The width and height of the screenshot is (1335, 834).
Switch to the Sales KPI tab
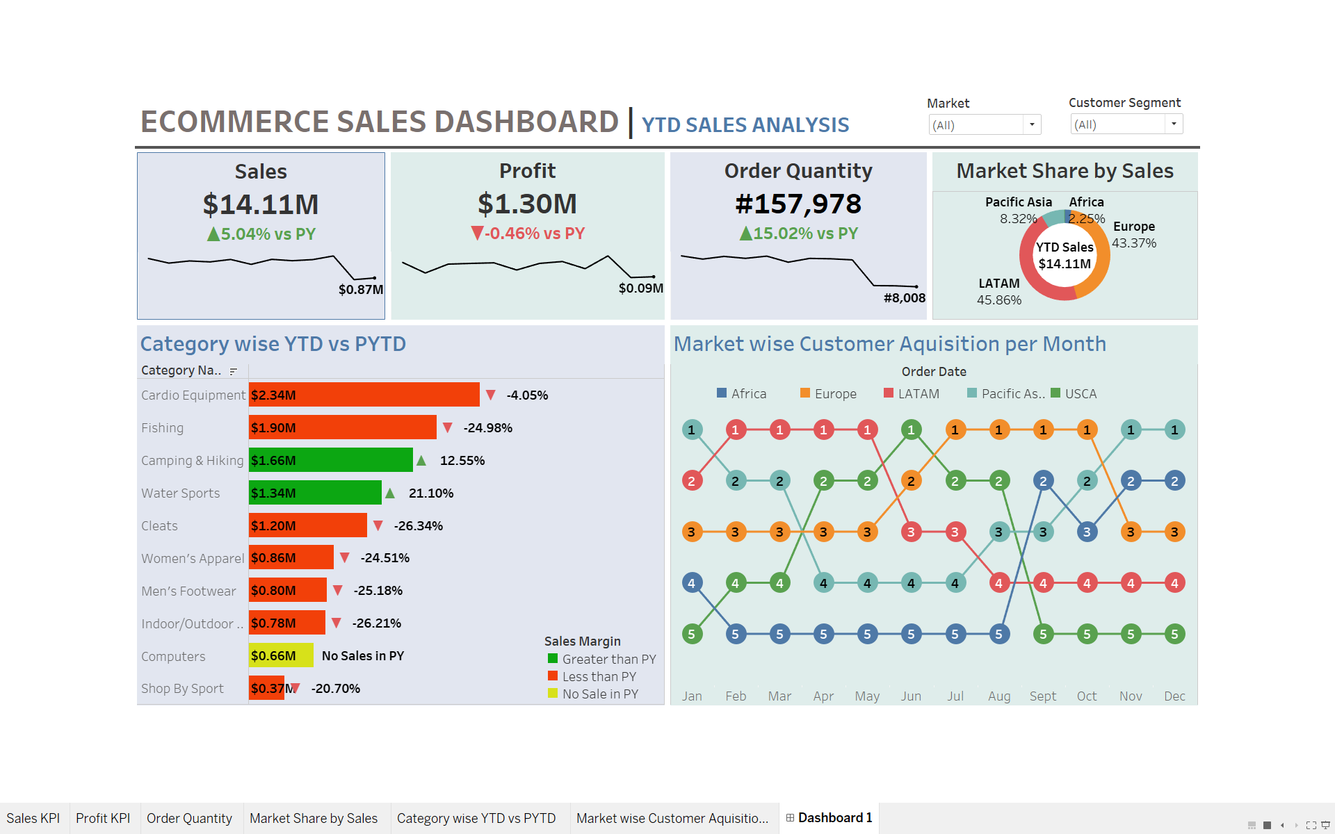pyautogui.click(x=33, y=818)
